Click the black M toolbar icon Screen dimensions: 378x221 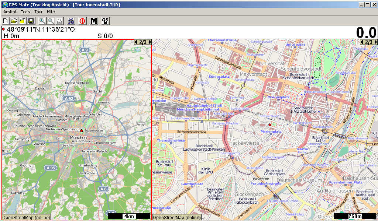[x=94, y=21]
